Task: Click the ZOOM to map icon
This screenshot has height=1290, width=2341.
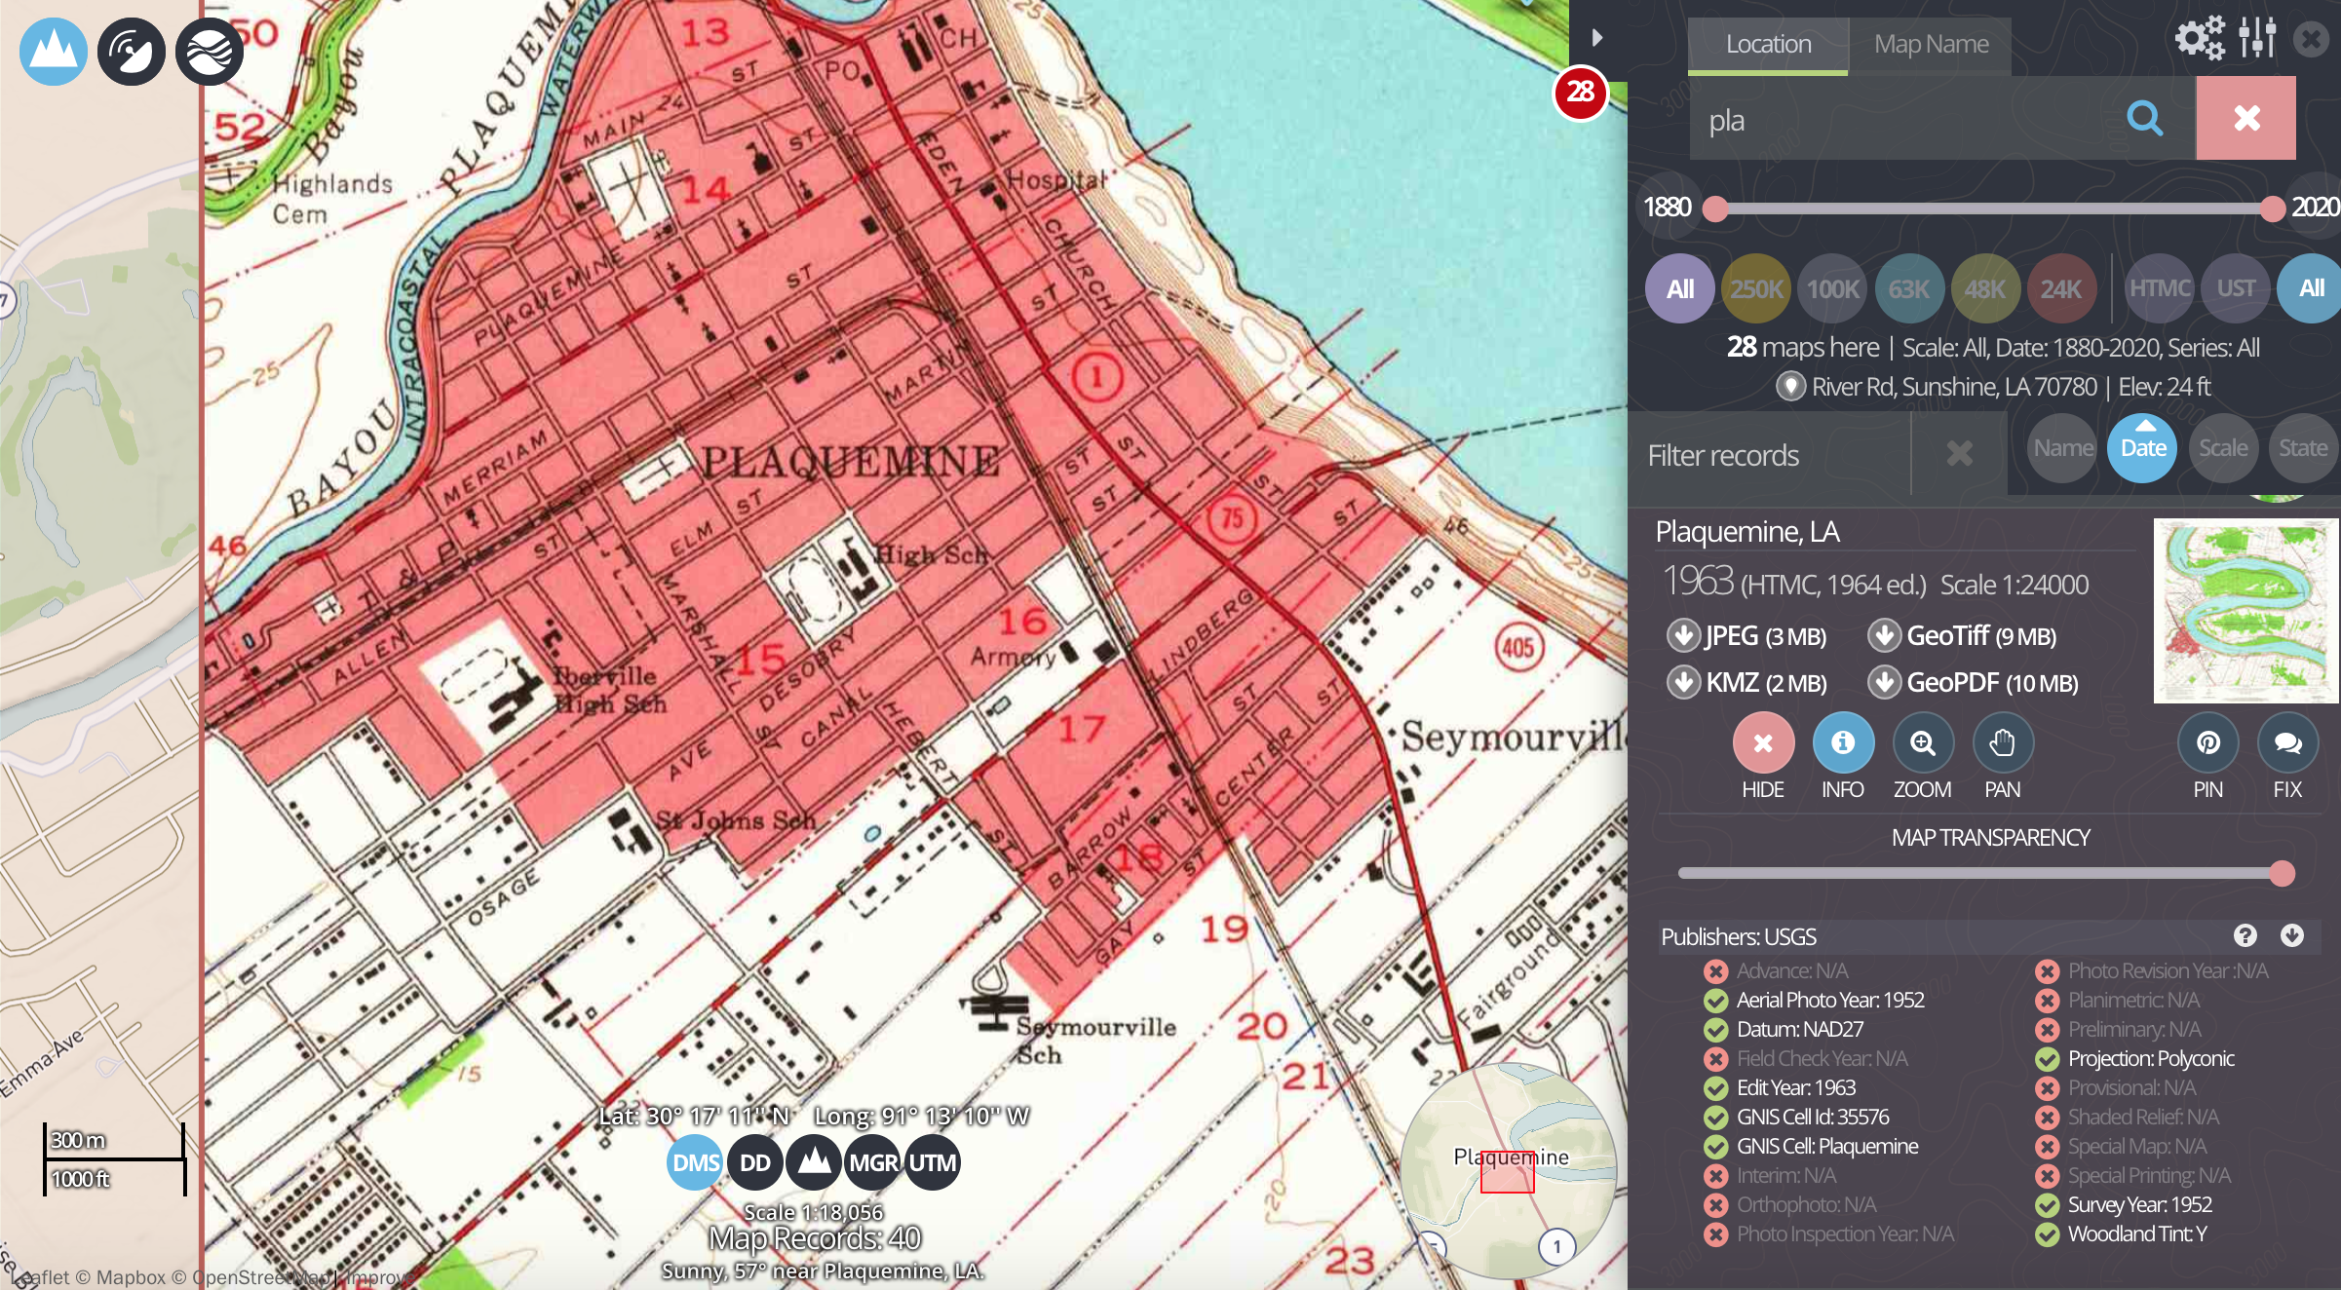Action: click(x=1922, y=743)
